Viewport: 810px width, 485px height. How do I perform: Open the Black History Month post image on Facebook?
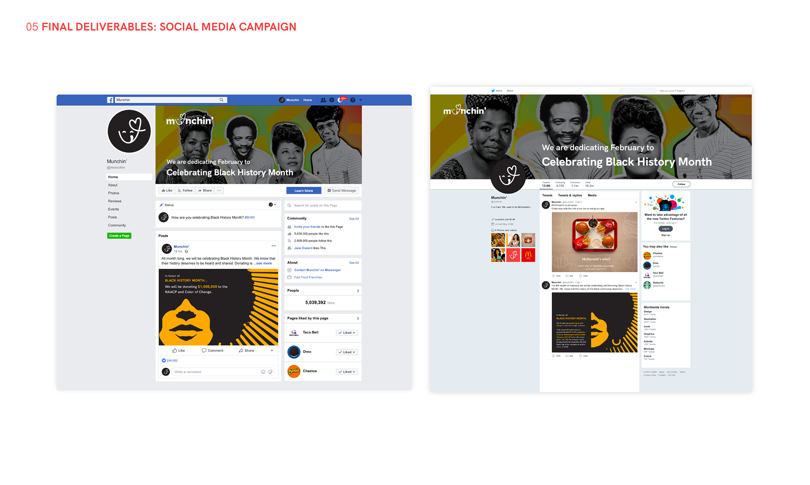[219, 307]
